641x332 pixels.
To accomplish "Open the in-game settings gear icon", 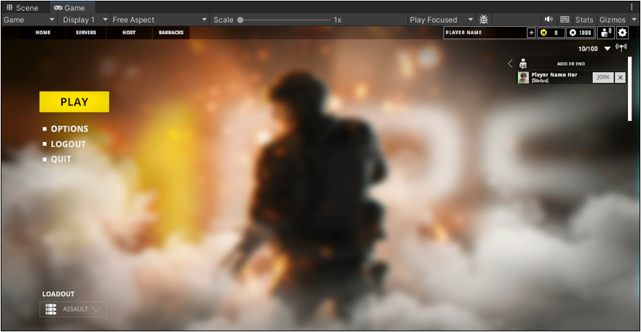I will click(x=622, y=33).
